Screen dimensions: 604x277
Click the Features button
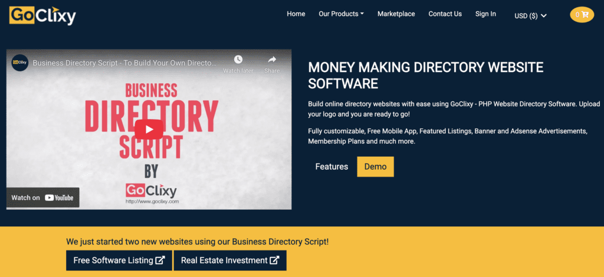[x=331, y=167]
